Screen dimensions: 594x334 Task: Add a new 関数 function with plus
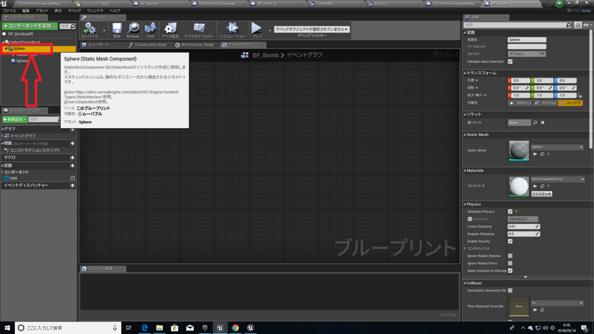click(x=73, y=144)
